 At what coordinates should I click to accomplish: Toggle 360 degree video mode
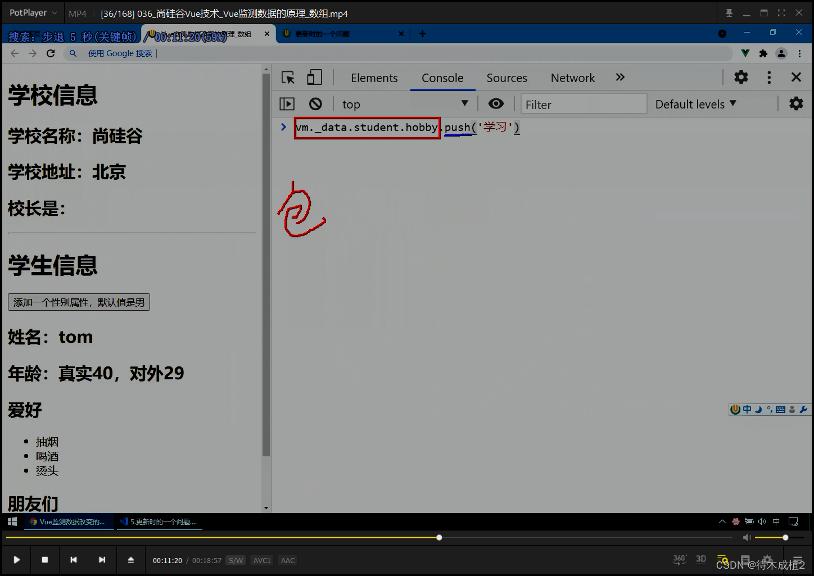coord(680,559)
